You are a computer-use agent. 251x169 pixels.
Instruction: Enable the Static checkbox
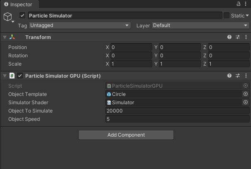[x=227, y=16]
